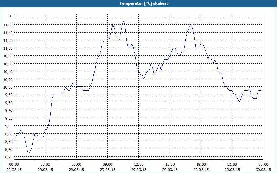Click the 30.03.15 date label
This screenshot has width=277, height=173.
(263, 170)
